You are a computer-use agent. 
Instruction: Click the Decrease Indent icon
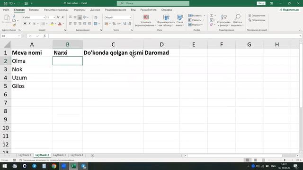pos(85,24)
